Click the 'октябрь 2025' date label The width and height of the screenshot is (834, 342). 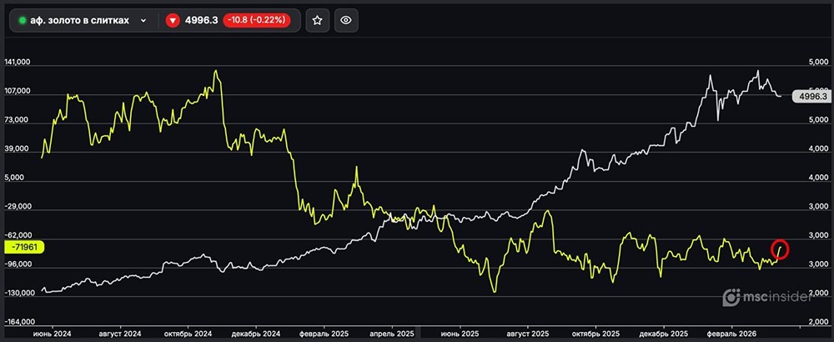(x=596, y=334)
